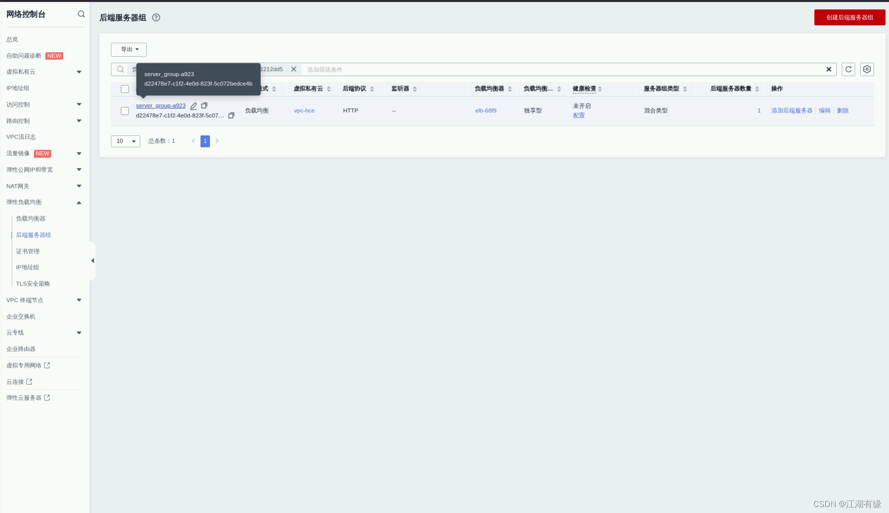Sort by 监听器 column
Viewport: 889px width, 513px height.
tap(415, 89)
